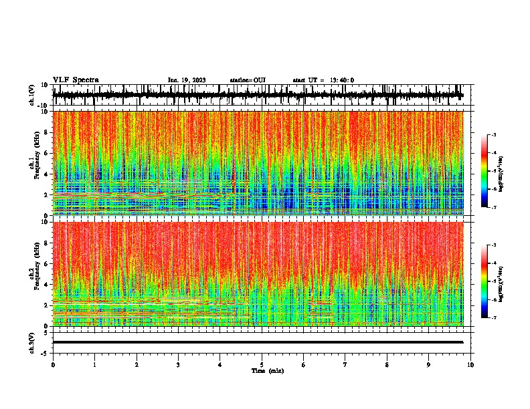Image resolution: width=530 pixels, height=409 pixels.
Task: Click the "-7" label on ch.2 color scale
Action: pos(493,318)
